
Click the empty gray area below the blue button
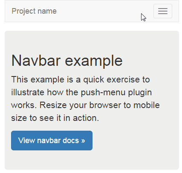91,160
